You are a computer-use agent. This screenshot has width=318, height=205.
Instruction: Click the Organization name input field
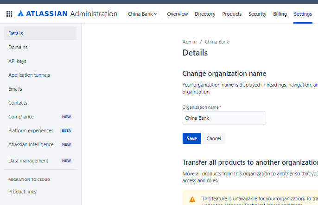click(x=224, y=118)
